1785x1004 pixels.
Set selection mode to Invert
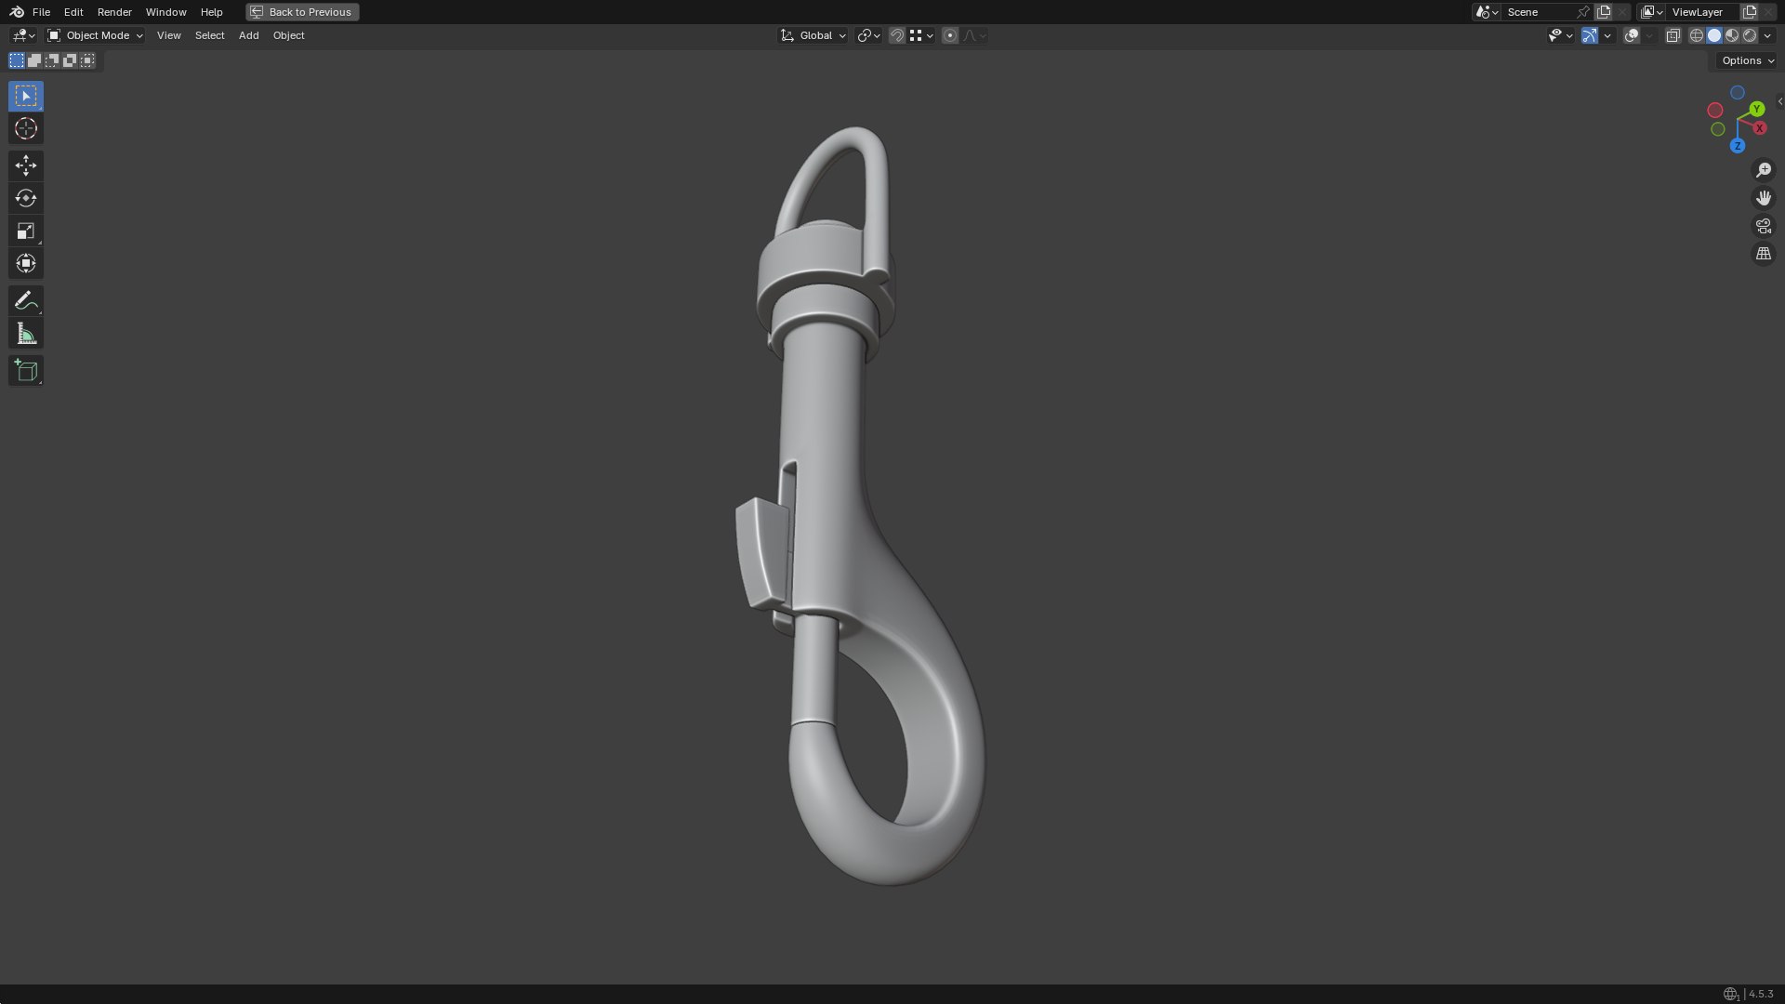coord(70,60)
